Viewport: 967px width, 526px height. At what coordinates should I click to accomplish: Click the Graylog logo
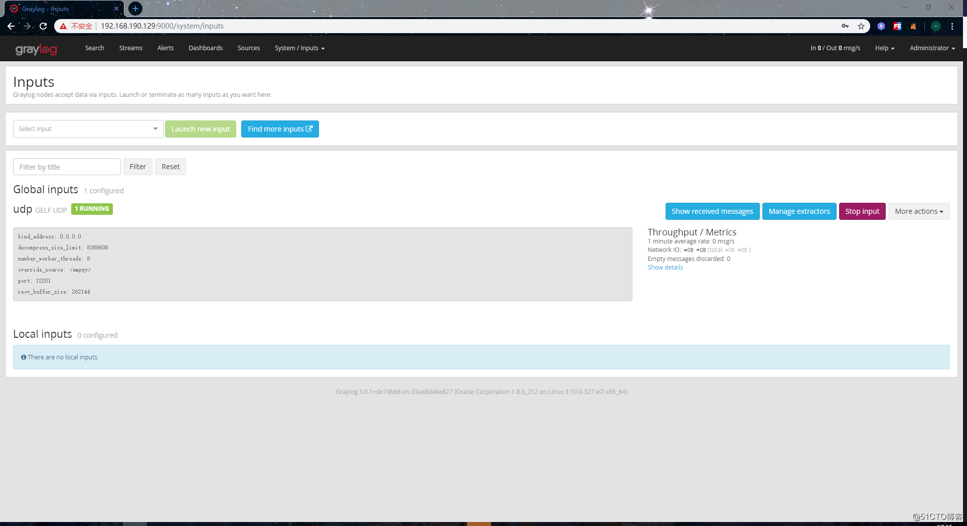(x=36, y=49)
